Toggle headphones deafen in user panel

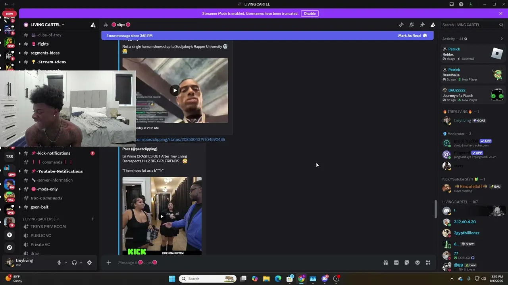tap(74, 262)
